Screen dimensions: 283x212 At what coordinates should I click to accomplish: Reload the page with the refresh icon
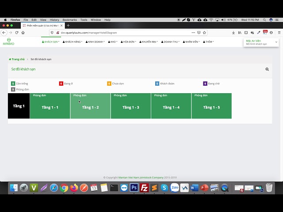17,33
